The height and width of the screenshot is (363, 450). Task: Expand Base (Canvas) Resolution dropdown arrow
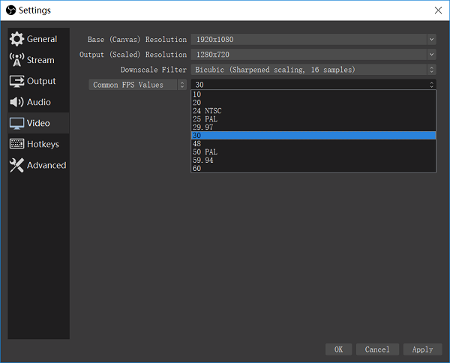(x=431, y=39)
